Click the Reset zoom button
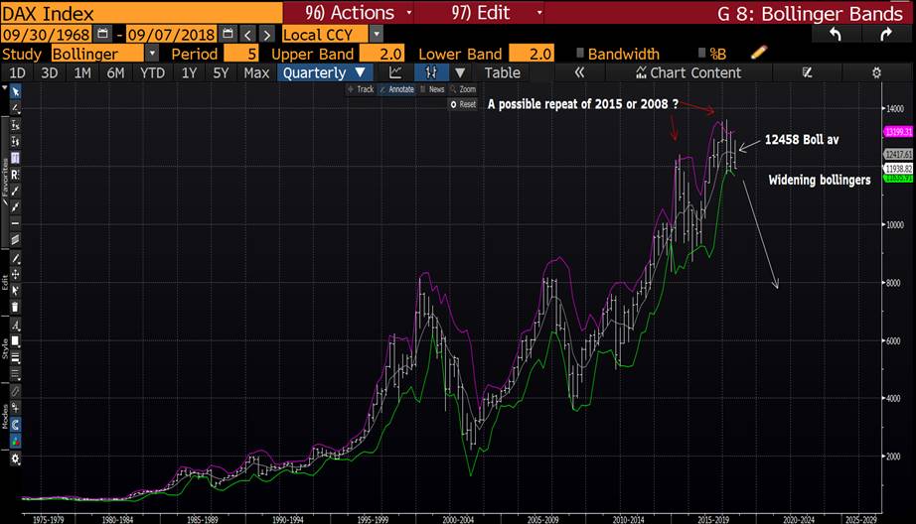 463,104
